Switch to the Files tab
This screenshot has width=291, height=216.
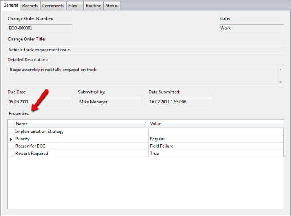[75, 6]
